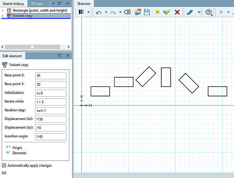This screenshot has height=178, width=234.
Task: Click the Insertion angle input field
Action: (x=51, y=137)
